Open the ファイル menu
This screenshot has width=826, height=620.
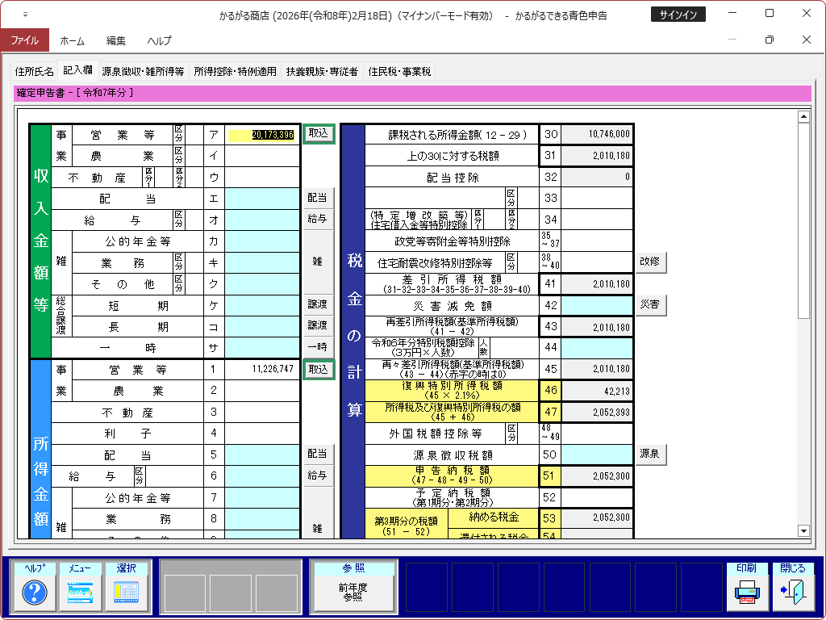point(24,40)
